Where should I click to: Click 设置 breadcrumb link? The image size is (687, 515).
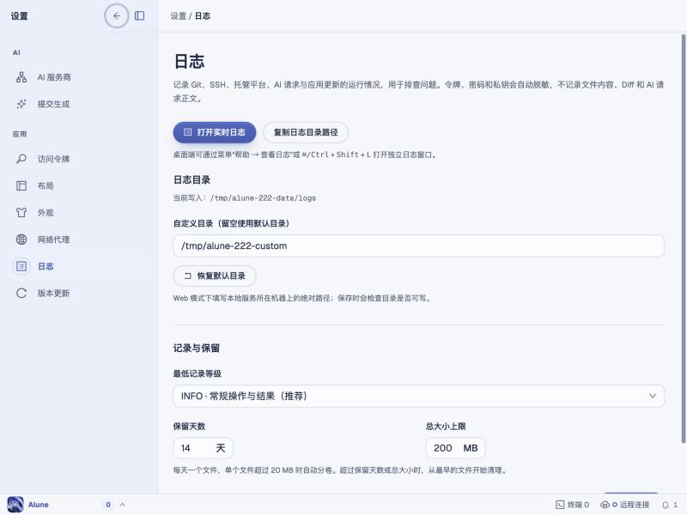[179, 15]
